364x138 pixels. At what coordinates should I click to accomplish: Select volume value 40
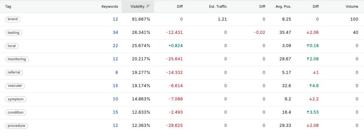coord(356,32)
